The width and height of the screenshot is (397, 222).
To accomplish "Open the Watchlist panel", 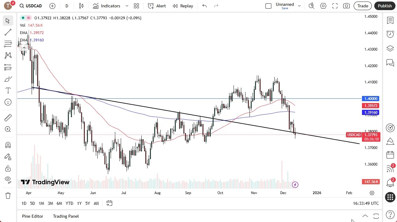I will [x=390, y=21].
